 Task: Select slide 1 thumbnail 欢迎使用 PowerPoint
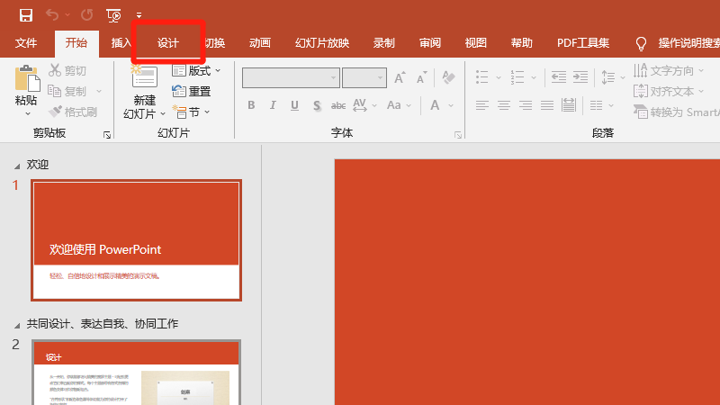point(136,239)
